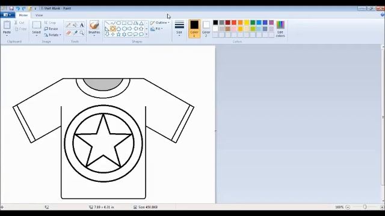385x216 pixels.
Task: Choose the Oval callout shape
Action: 135,34
